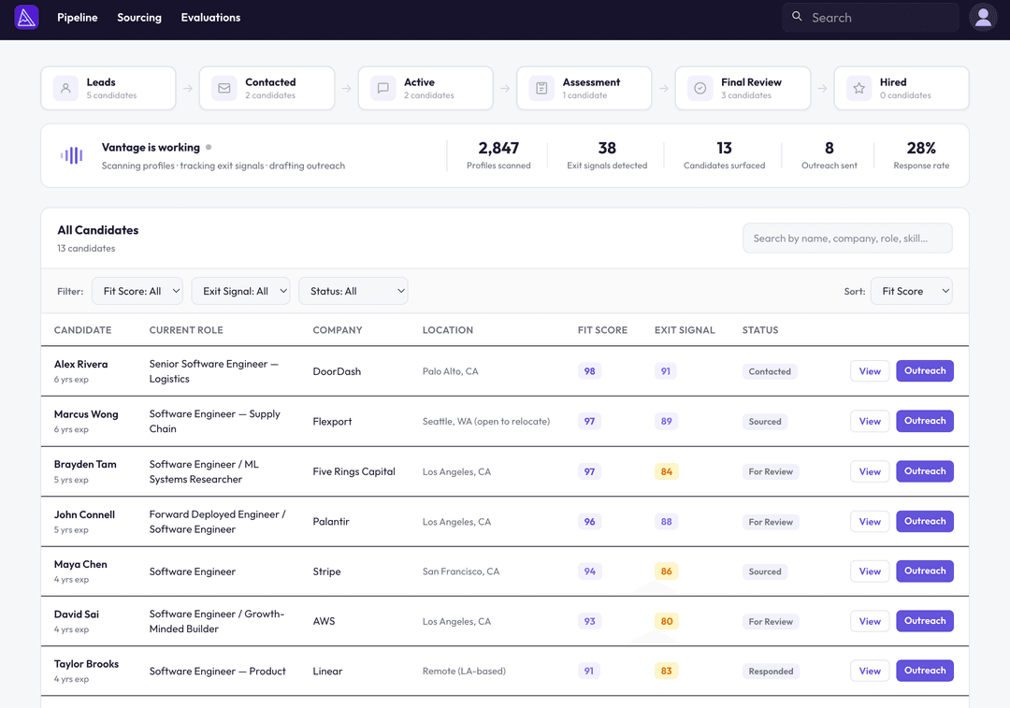1010x708 pixels.
Task: Click the 13 Candidates surfaced stat
Action: [724, 155]
